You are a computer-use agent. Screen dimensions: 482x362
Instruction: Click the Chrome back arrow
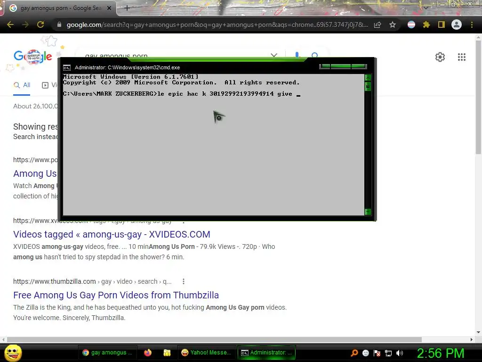(10, 25)
